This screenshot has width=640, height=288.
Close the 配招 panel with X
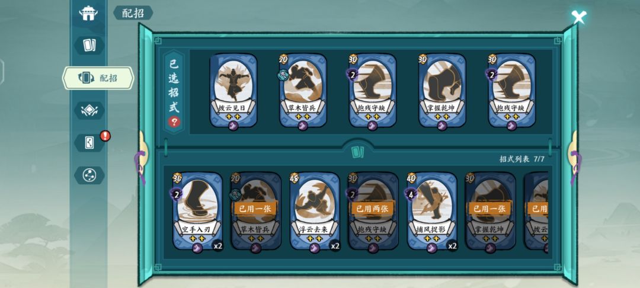[578, 17]
